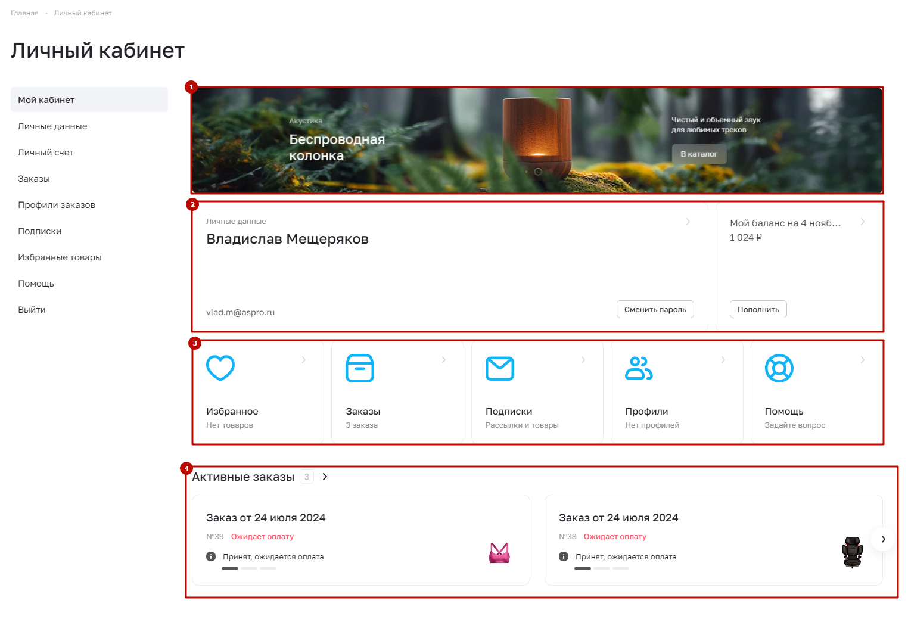Click the wooden speaker image in banner
This screenshot has height=622, width=908.
click(x=537, y=139)
